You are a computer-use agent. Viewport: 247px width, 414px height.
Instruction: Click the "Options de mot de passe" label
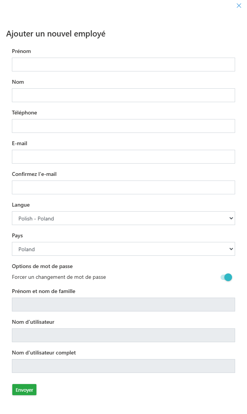(x=42, y=266)
